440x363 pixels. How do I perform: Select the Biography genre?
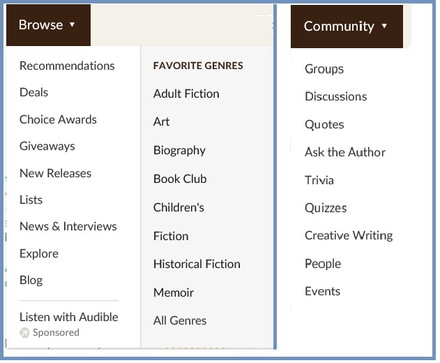coord(179,150)
